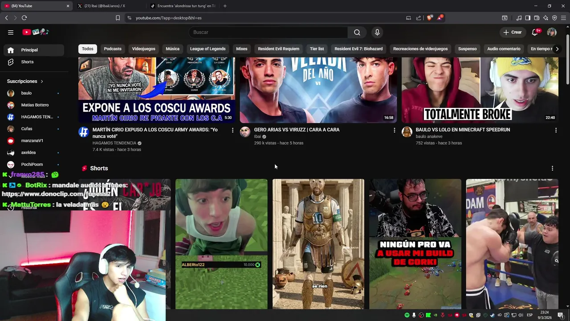Go back in browser history
Image resolution: width=570 pixels, height=321 pixels.
pos(6,18)
